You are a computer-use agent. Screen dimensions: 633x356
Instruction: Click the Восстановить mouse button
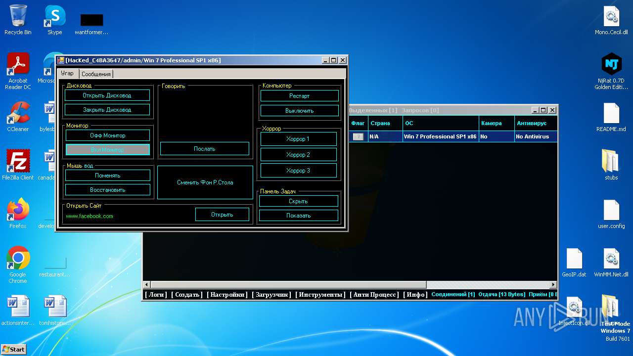108,190
